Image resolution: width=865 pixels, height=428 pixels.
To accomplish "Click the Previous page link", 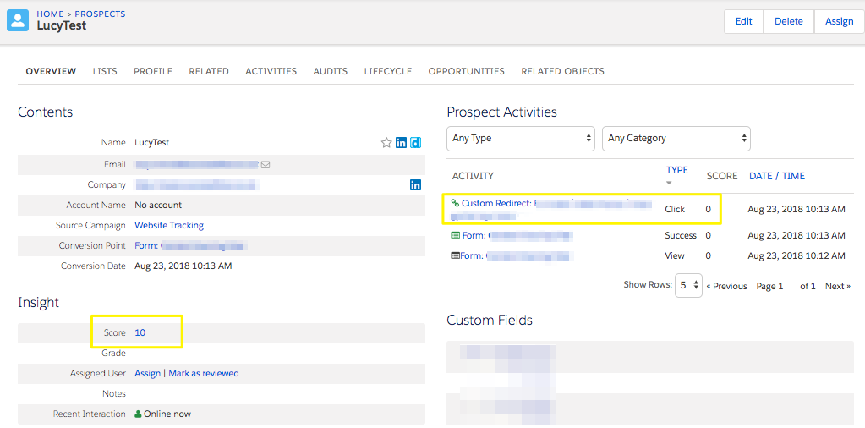I will (726, 286).
